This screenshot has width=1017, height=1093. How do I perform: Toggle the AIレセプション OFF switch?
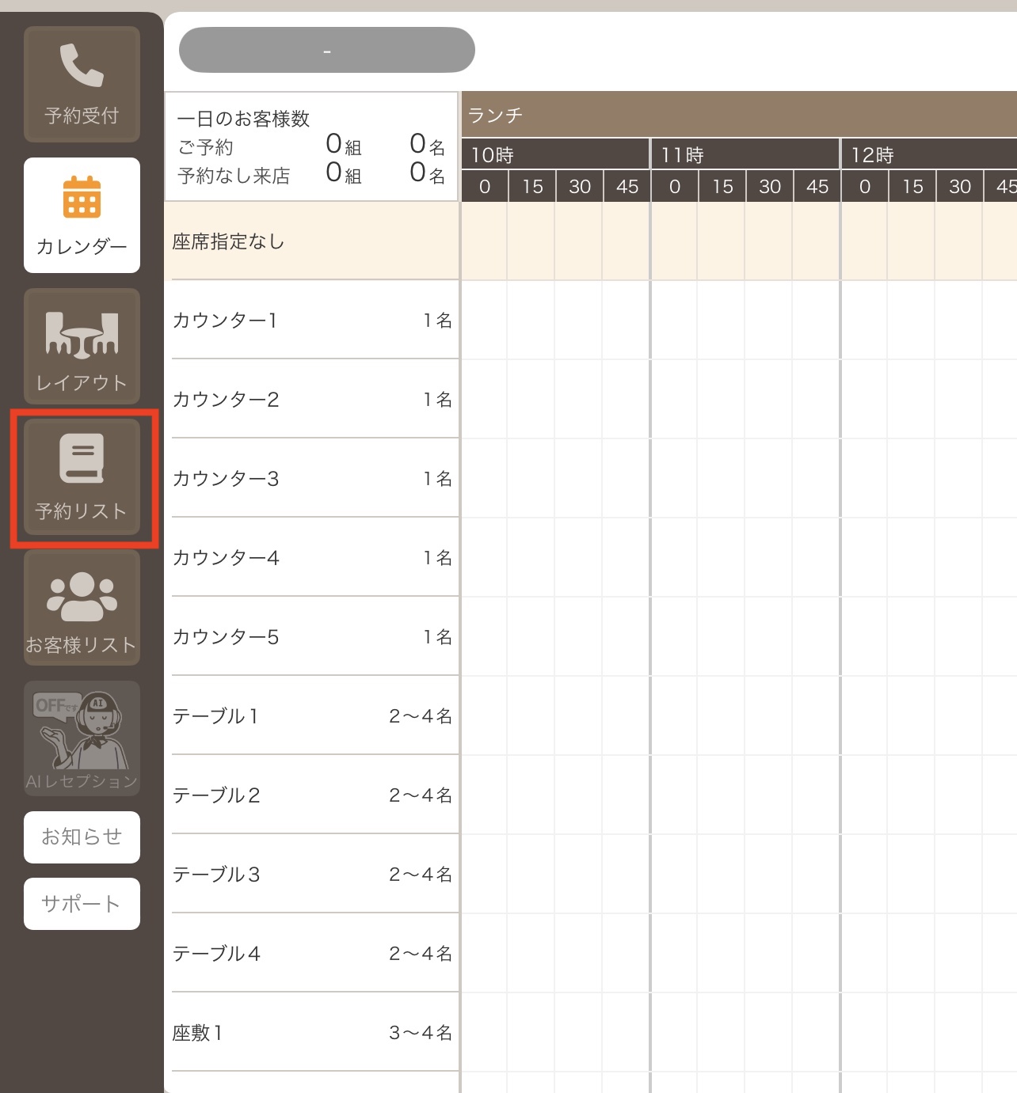[82, 738]
